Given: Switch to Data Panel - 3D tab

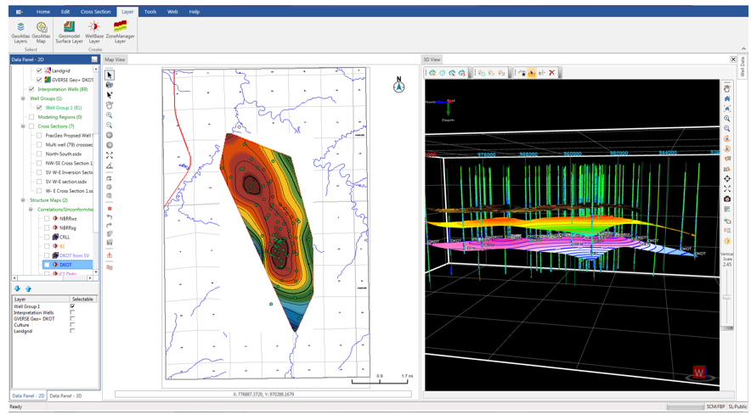Looking at the screenshot, I should 65,395.
